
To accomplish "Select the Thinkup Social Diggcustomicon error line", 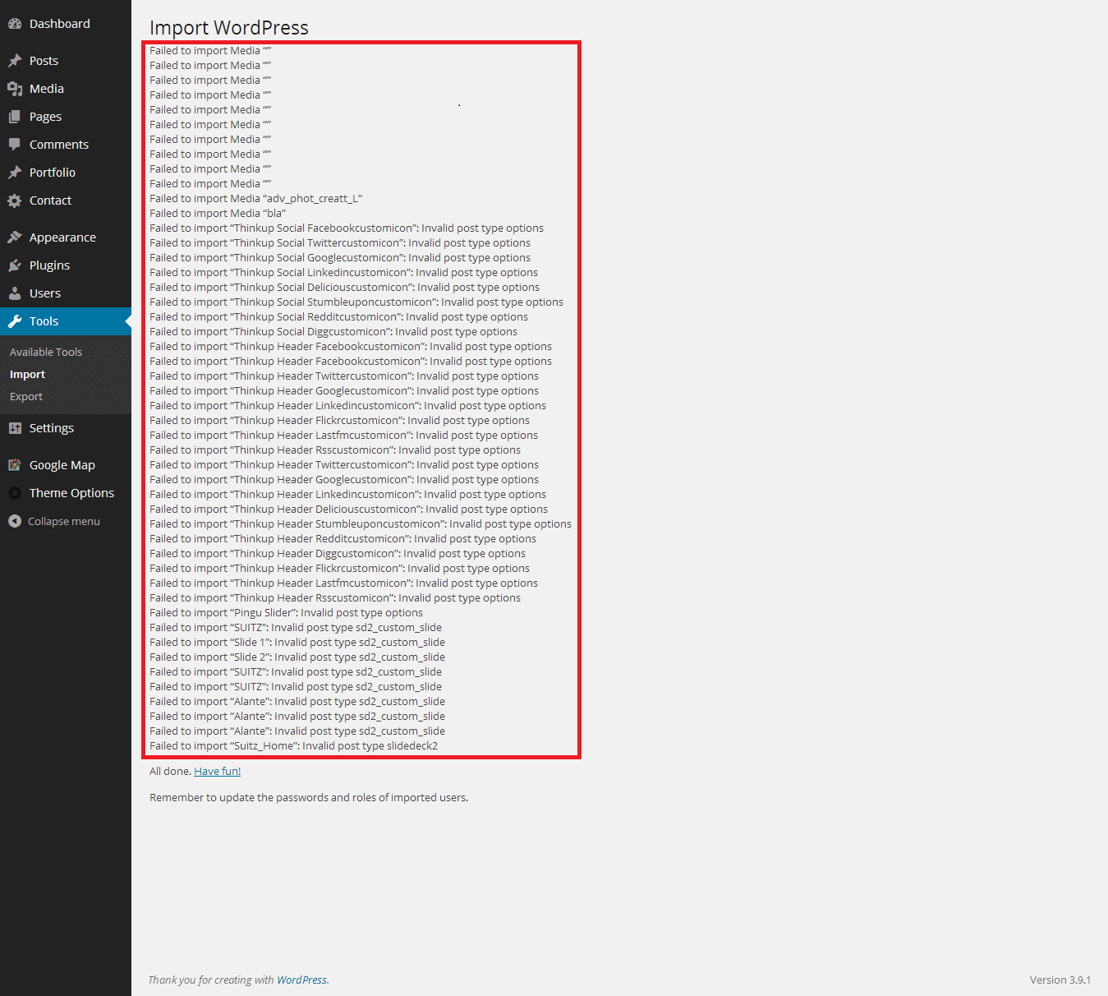I will point(333,331).
